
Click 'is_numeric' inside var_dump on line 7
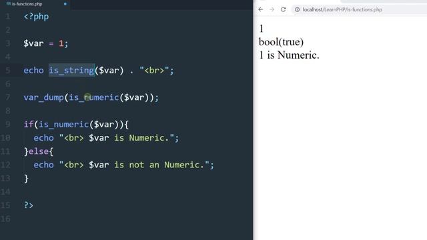coord(93,97)
